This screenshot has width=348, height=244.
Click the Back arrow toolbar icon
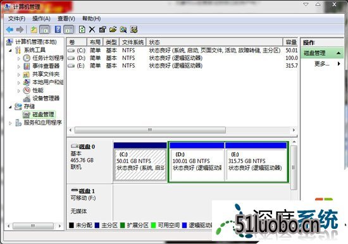click(9, 30)
